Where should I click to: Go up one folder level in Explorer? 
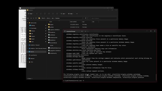coord(36,18)
